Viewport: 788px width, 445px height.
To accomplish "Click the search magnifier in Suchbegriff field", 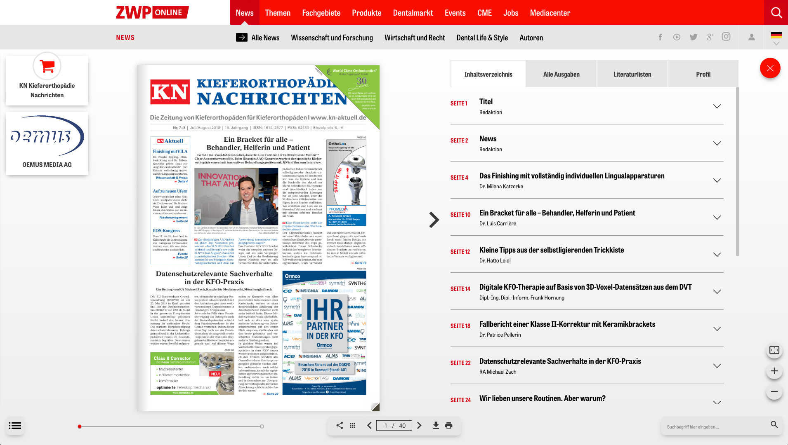I will pyautogui.click(x=774, y=424).
